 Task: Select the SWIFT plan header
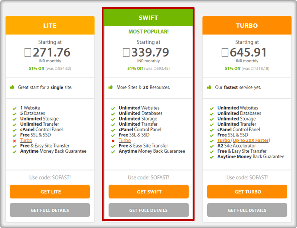pos(148,17)
